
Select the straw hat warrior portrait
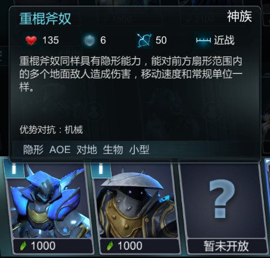tap(137, 202)
